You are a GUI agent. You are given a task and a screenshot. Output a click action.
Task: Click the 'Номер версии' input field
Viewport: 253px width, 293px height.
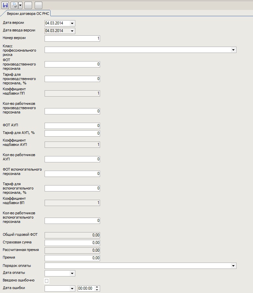[x=72, y=38]
